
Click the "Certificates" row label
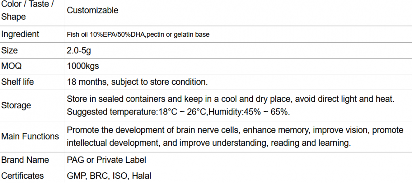(23, 176)
